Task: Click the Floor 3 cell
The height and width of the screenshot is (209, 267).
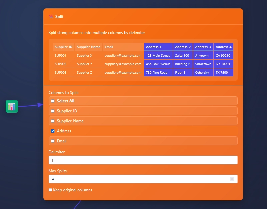Action: [183, 73]
